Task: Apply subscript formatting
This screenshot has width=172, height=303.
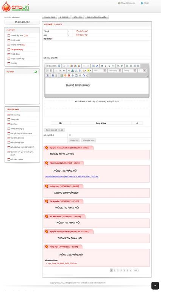Action: 119,66
